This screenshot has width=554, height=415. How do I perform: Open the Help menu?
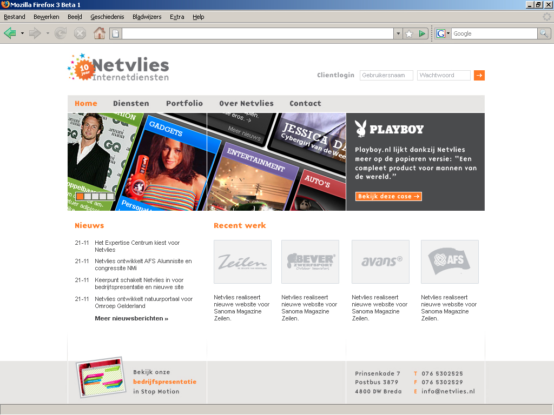199,17
